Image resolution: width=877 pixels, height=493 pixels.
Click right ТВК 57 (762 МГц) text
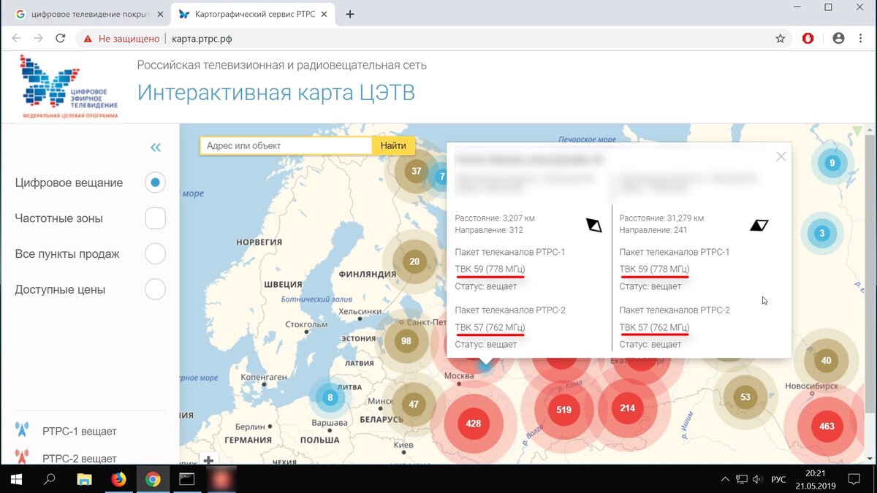pyautogui.click(x=654, y=327)
